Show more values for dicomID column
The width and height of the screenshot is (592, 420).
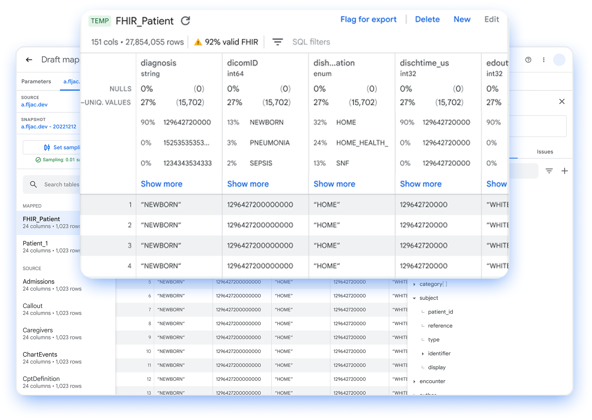point(248,184)
